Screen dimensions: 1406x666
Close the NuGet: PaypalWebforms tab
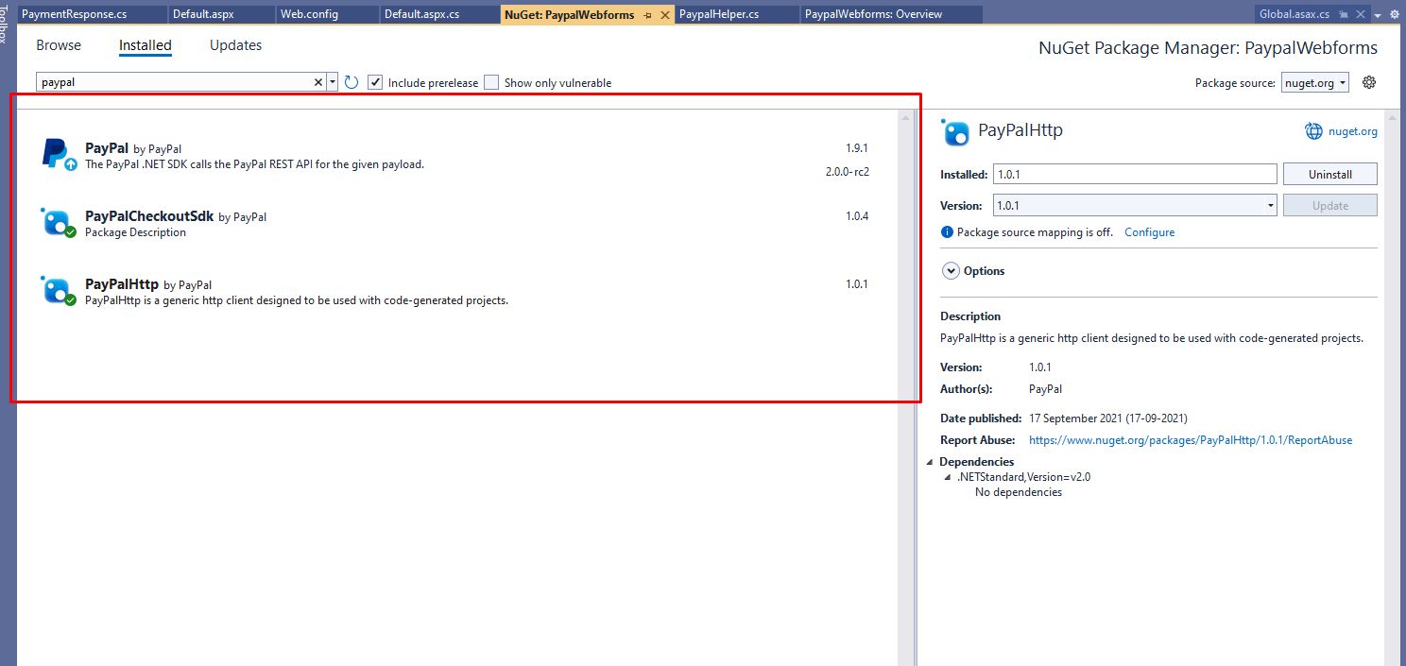(665, 15)
